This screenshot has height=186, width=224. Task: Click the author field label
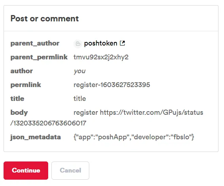pos(22,71)
